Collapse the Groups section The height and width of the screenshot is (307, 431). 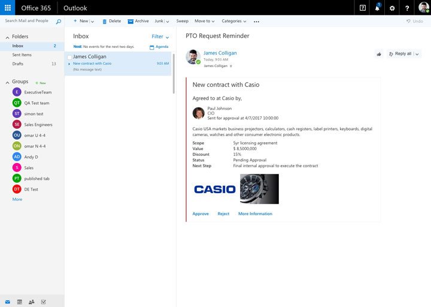pos(7,82)
